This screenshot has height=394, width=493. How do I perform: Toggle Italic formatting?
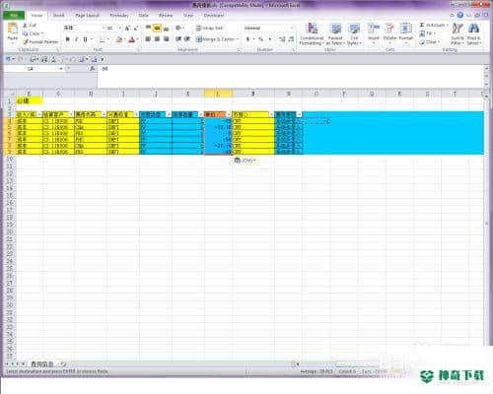click(x=76, y=39)
